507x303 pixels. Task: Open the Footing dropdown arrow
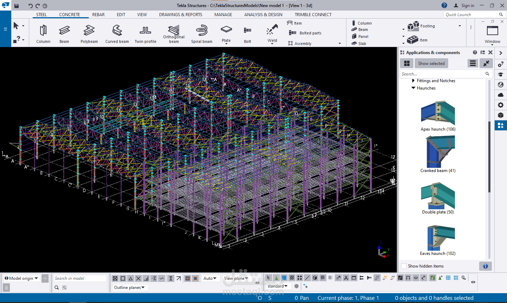pyautogui.click(x=460, y=26)
